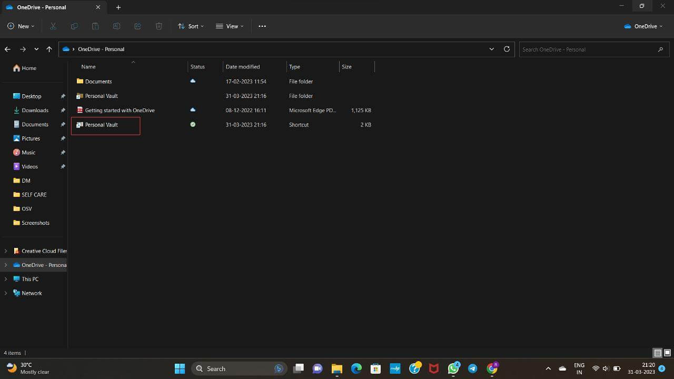The width and height of the screenshot is (674, 379).
Task: Click the Delete trash icon
Action: coord(158,26)
